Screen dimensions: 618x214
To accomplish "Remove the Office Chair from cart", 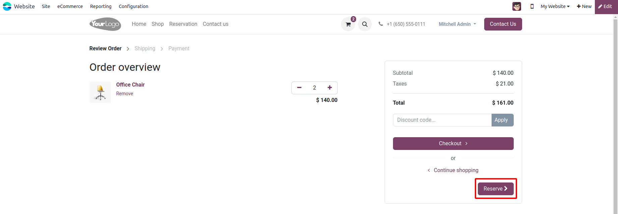I will [124, 94].
